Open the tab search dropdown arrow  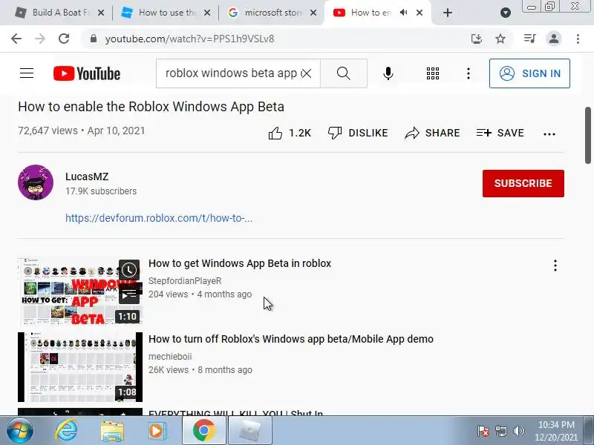tap(506, 13)
